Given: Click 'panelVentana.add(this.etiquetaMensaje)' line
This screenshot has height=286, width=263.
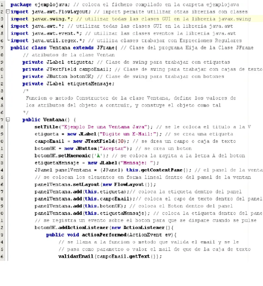Looking at the screenshot, I should click(92, 213).
